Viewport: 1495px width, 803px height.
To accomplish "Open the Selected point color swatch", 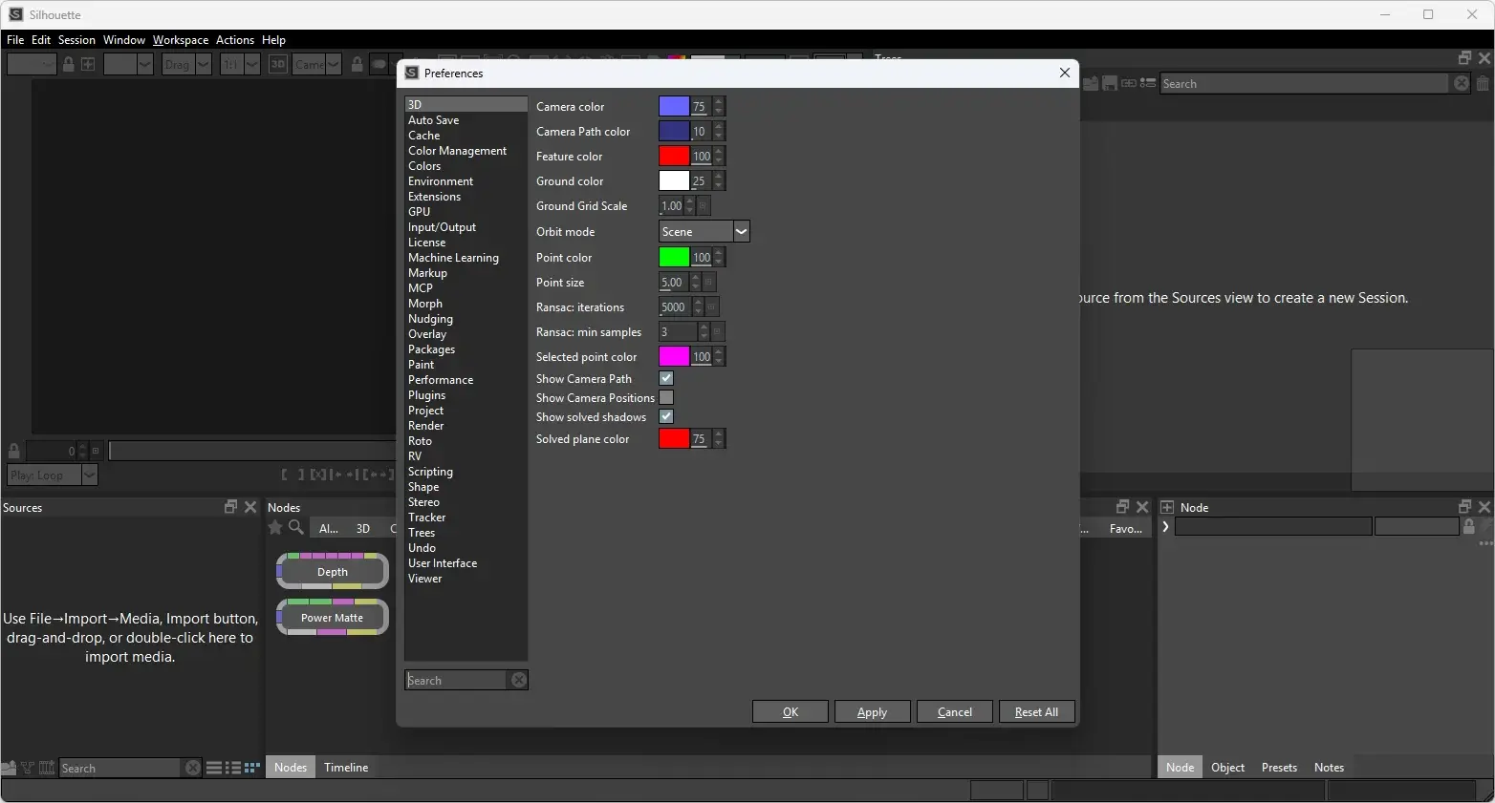I will tap(674, 356).
